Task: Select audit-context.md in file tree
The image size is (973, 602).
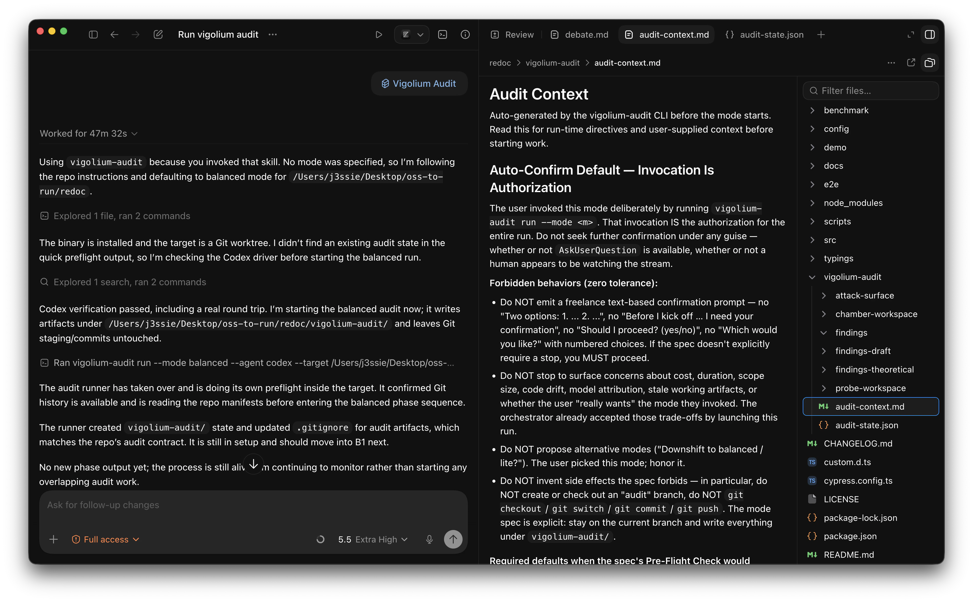Action: (871, 407)
